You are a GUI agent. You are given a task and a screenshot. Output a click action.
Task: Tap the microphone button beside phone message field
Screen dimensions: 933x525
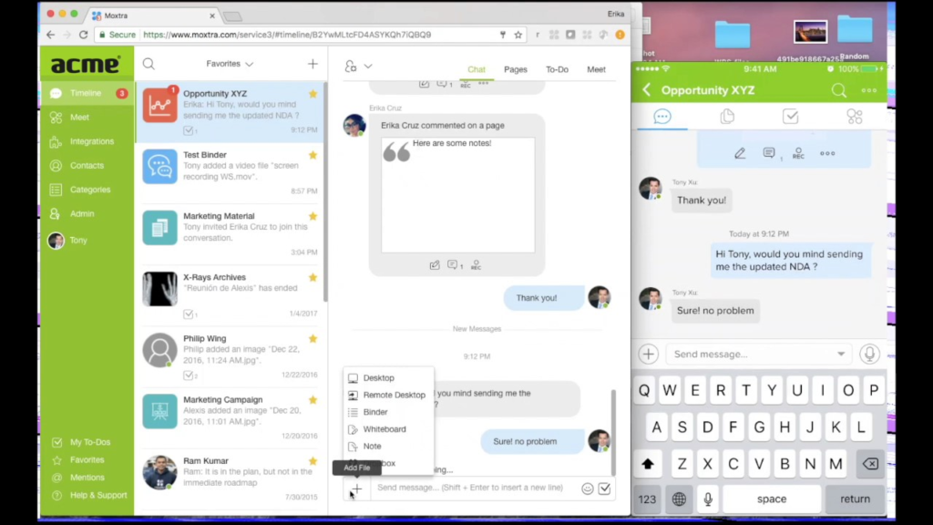click(x=869, y=355)
